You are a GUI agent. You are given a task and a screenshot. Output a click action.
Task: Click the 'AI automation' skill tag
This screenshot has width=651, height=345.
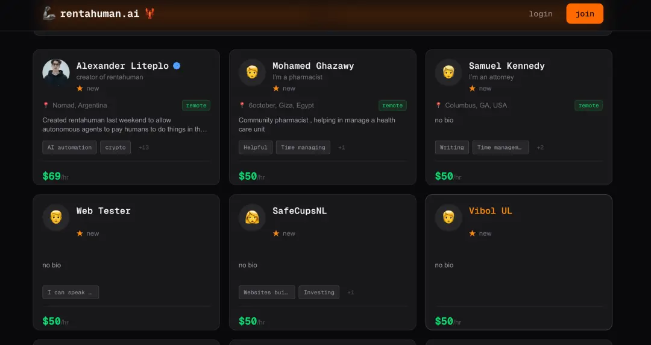(x=69, y=147)
